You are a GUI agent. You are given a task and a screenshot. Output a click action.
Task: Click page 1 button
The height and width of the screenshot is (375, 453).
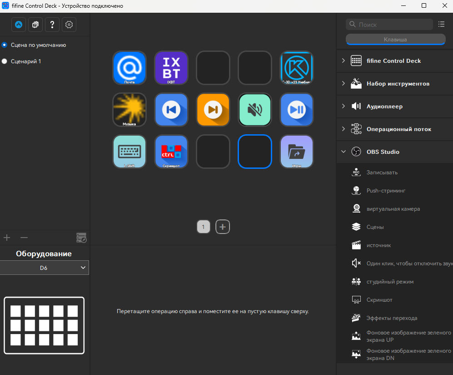[204, 227]
